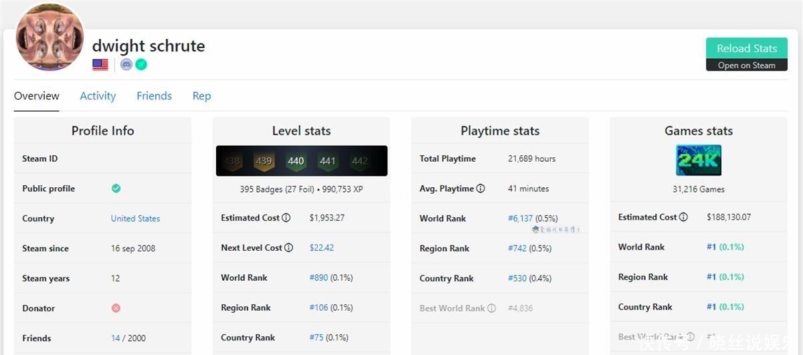Click the 395 Badges XP summary text

point(301,189)
